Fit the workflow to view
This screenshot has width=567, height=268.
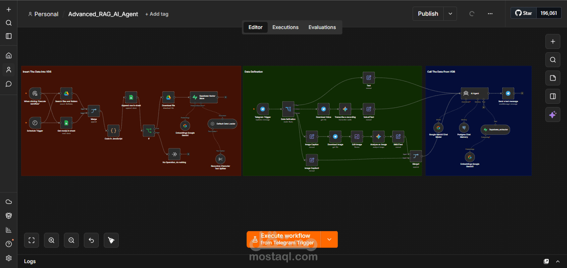[x=32, y=240]
